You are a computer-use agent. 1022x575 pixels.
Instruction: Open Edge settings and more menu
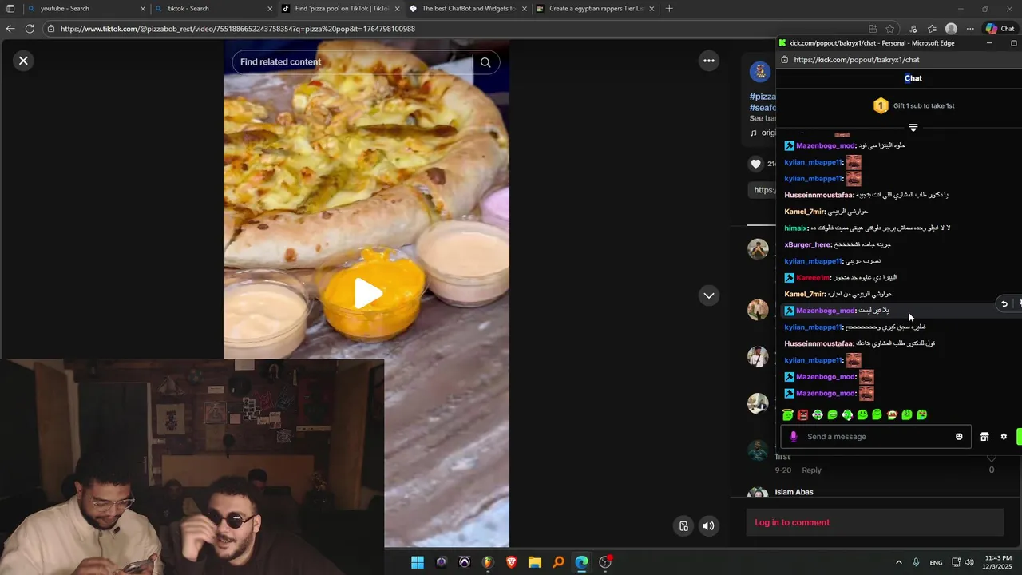tap(970, 29)
